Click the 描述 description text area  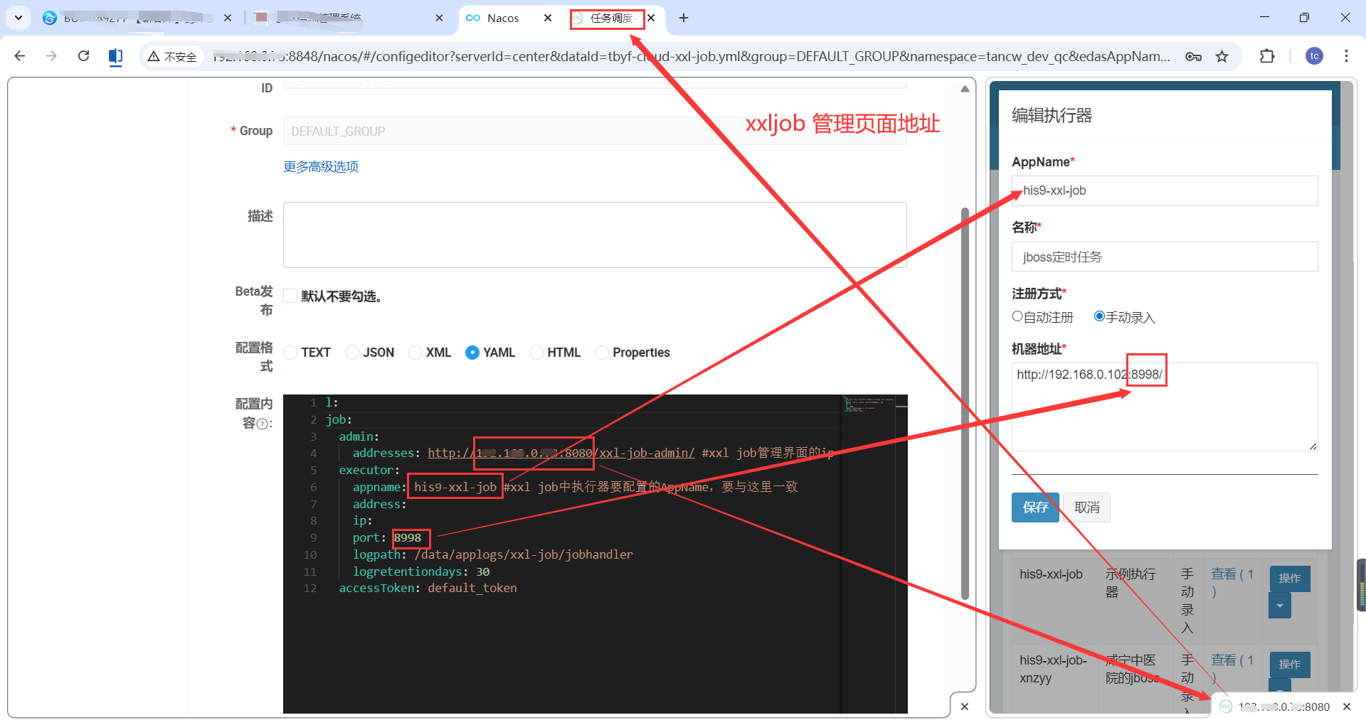595,235
